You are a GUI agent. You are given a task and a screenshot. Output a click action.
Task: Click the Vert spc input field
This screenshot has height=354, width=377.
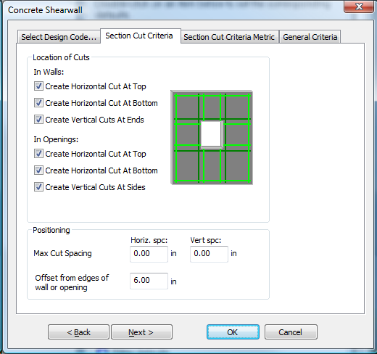pos(209,254)
